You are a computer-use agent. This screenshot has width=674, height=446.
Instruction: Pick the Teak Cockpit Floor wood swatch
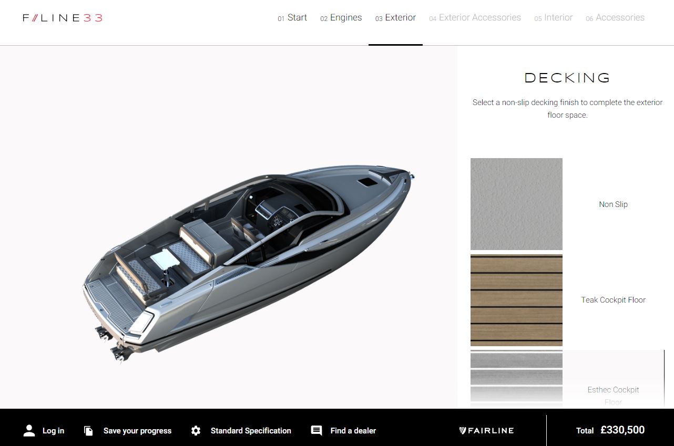(x=516, y=300)
